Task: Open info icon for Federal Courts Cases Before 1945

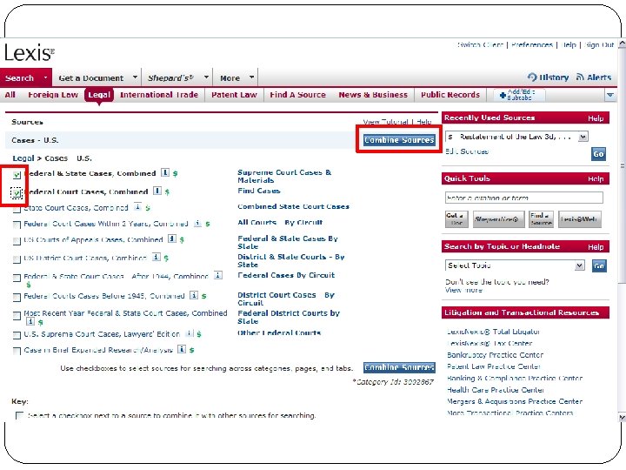Action: click(x=194, y=295)
